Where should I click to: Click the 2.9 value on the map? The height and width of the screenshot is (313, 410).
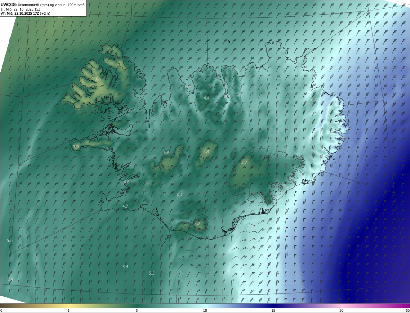tap(76, 147)
